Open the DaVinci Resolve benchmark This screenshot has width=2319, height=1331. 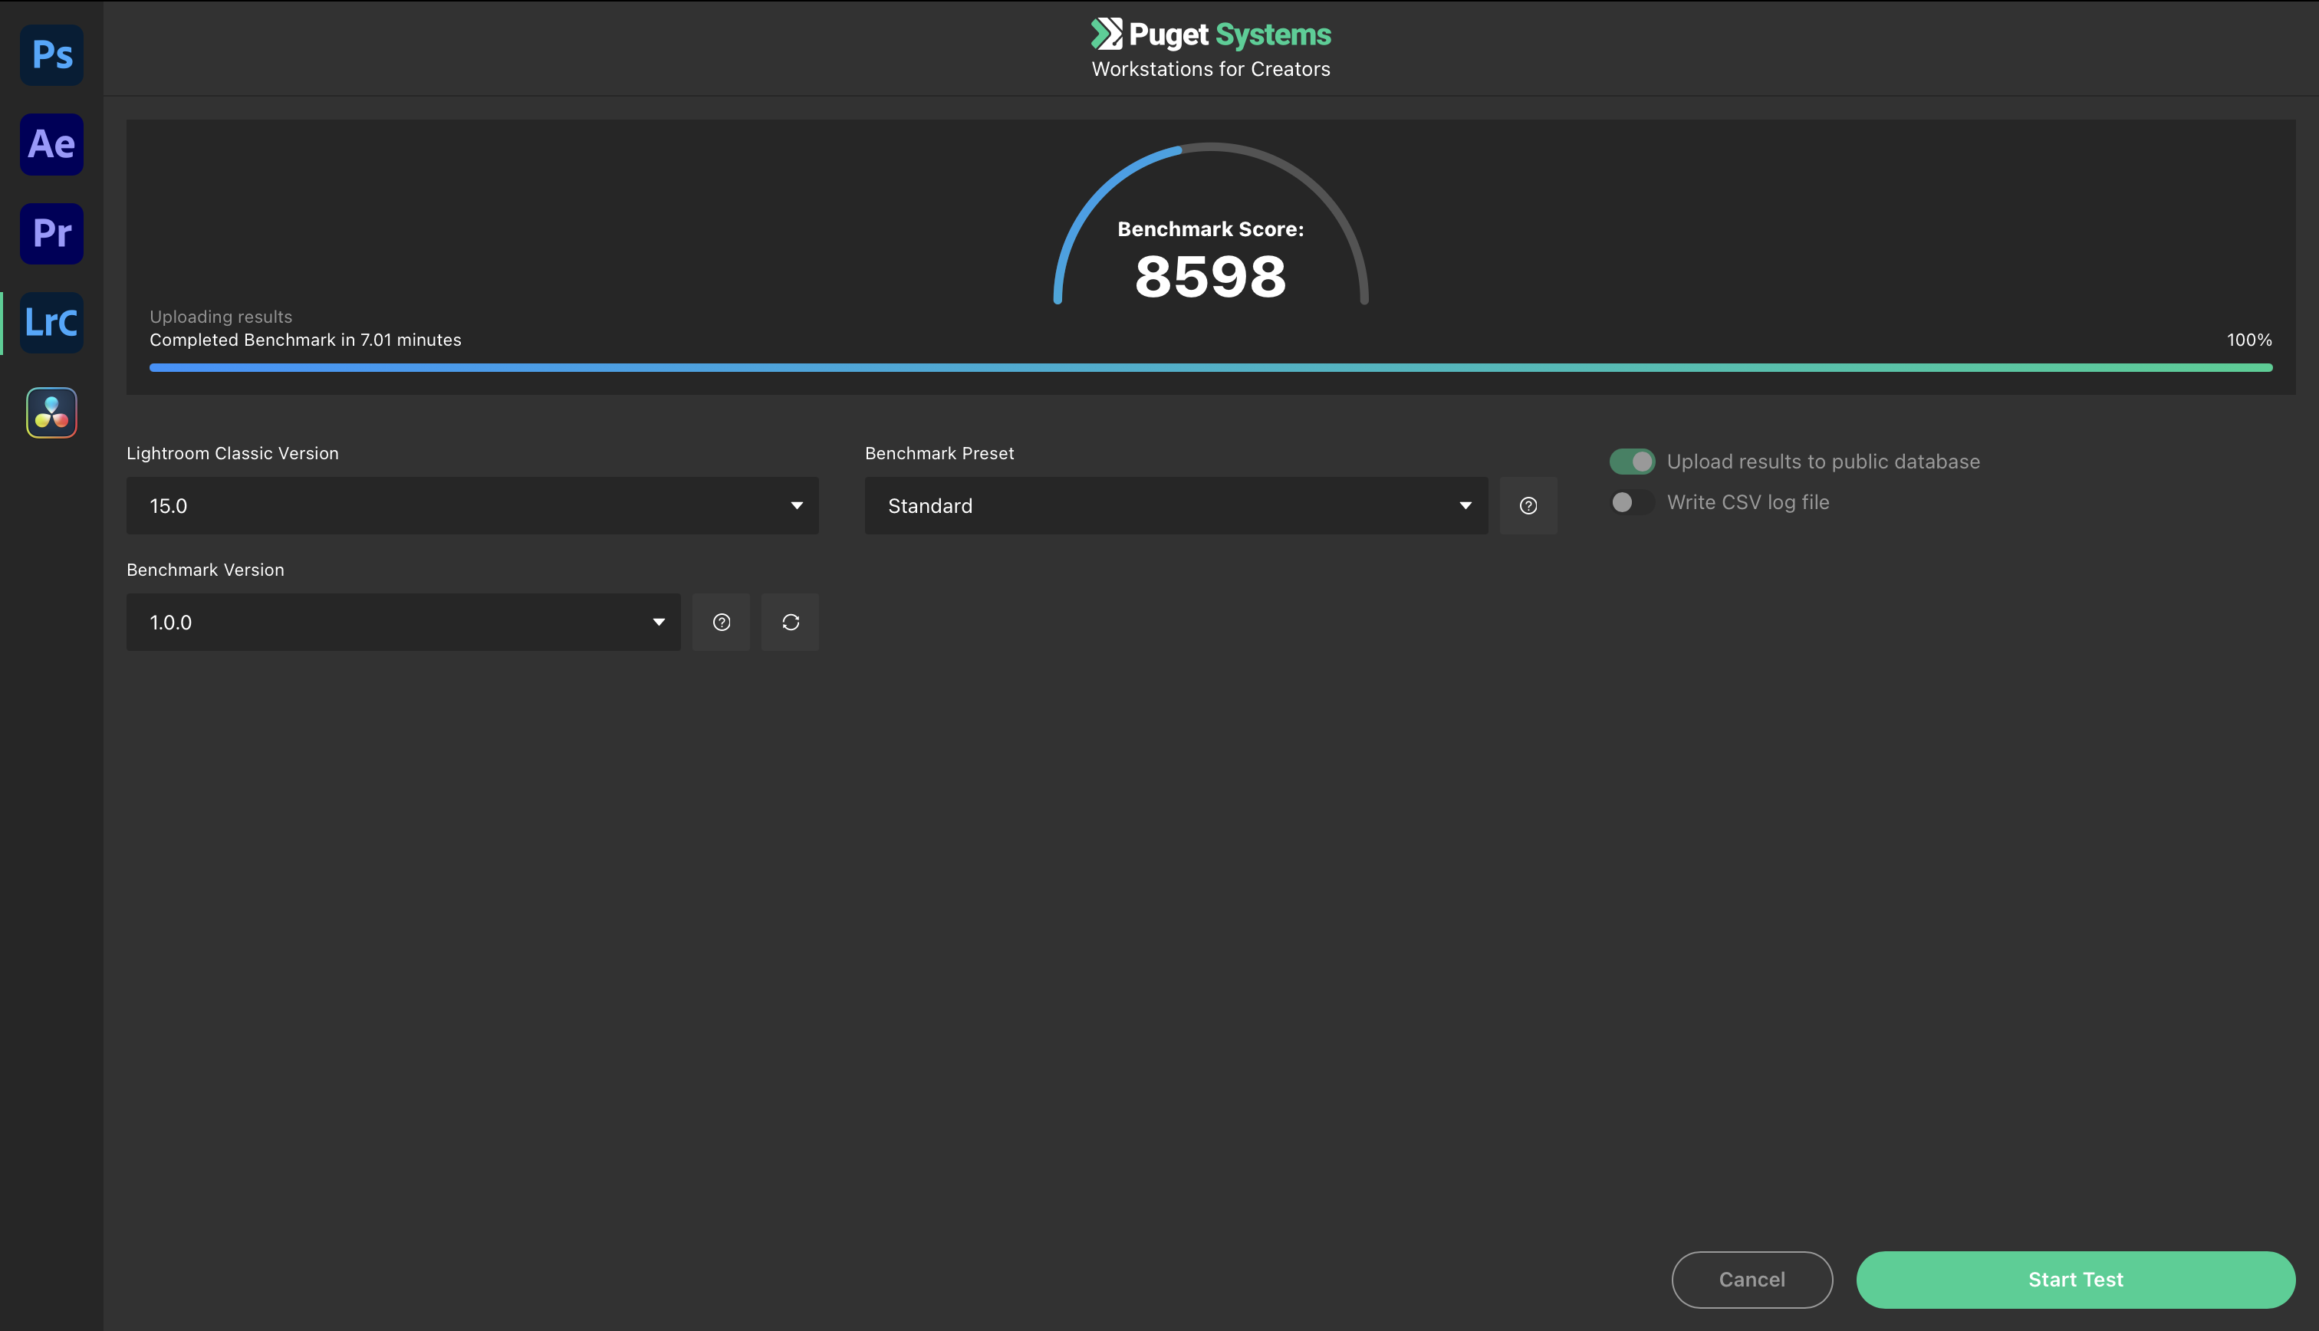click(52, 412)
